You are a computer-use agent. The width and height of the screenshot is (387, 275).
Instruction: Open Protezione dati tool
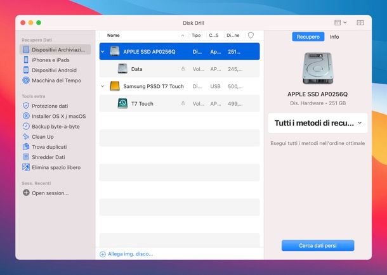(x=49, y=106)
